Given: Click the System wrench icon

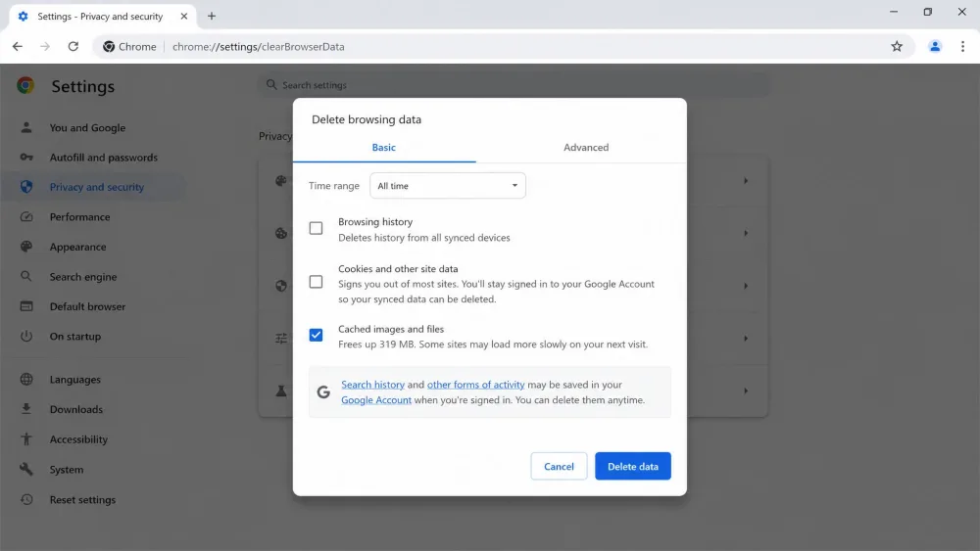Looking at the screenshot, I should tap(26, 469).
